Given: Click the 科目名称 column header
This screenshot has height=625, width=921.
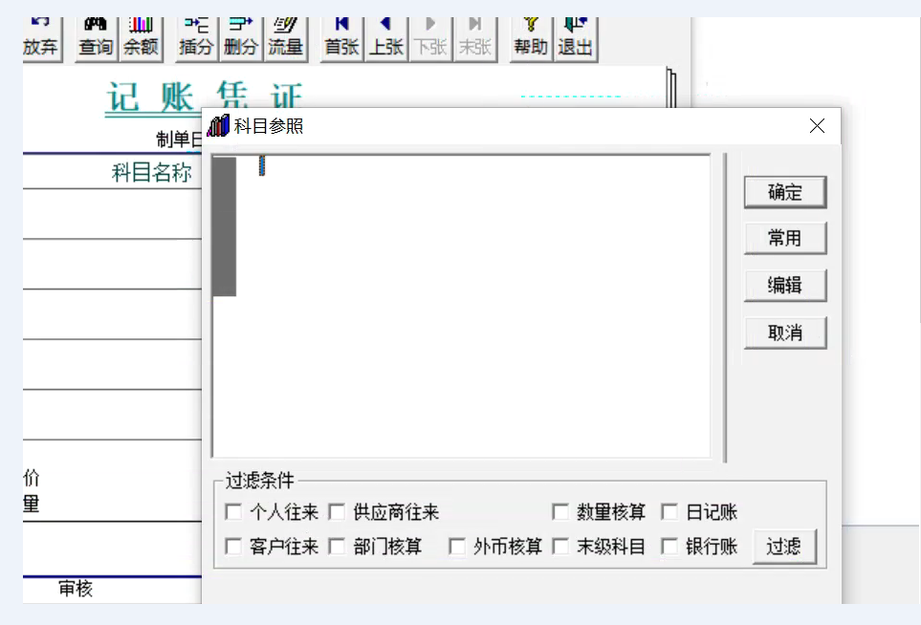Looking at the screenshot, I should [151, 173].
